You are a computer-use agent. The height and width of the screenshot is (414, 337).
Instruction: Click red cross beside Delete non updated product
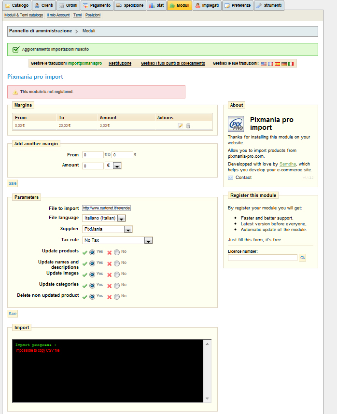click(x=109, y=297)
